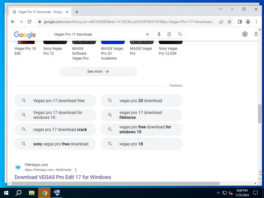Search vegas pro 17 download filehorse

click(x=142, y=115)
